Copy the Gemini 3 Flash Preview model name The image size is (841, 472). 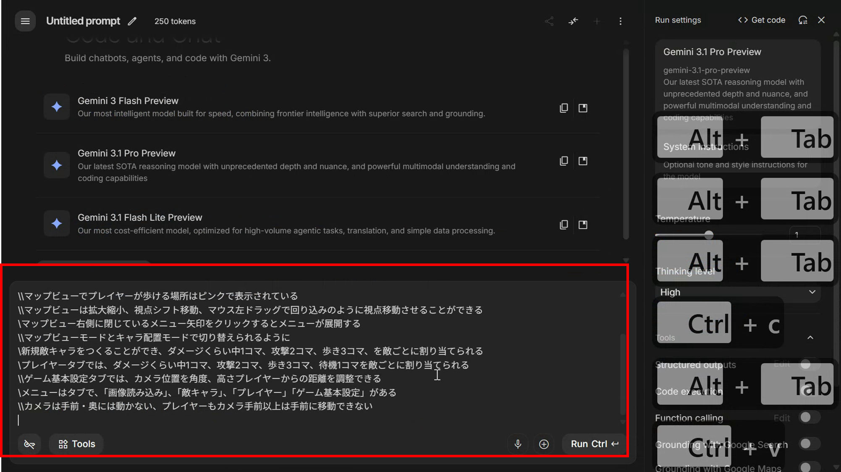[x=564, y=108]
